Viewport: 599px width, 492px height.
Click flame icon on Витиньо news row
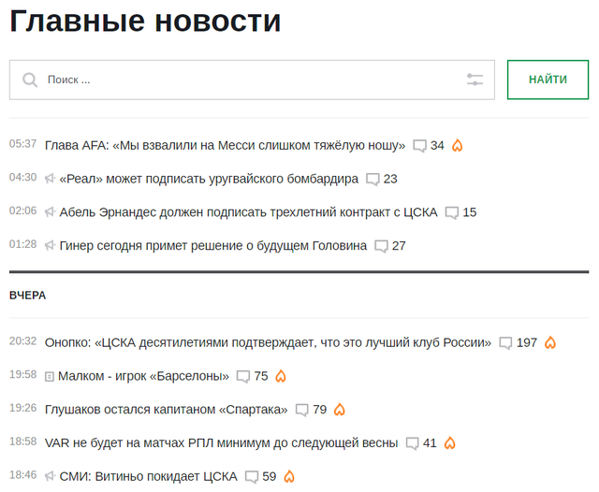289,476
